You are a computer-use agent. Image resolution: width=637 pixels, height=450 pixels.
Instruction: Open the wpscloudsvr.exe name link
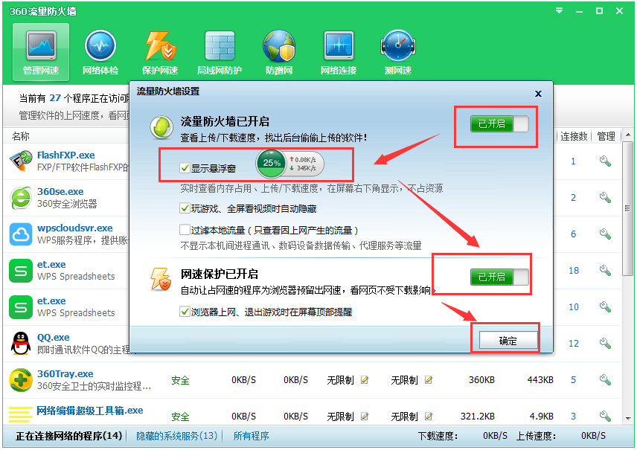(74, 228)
